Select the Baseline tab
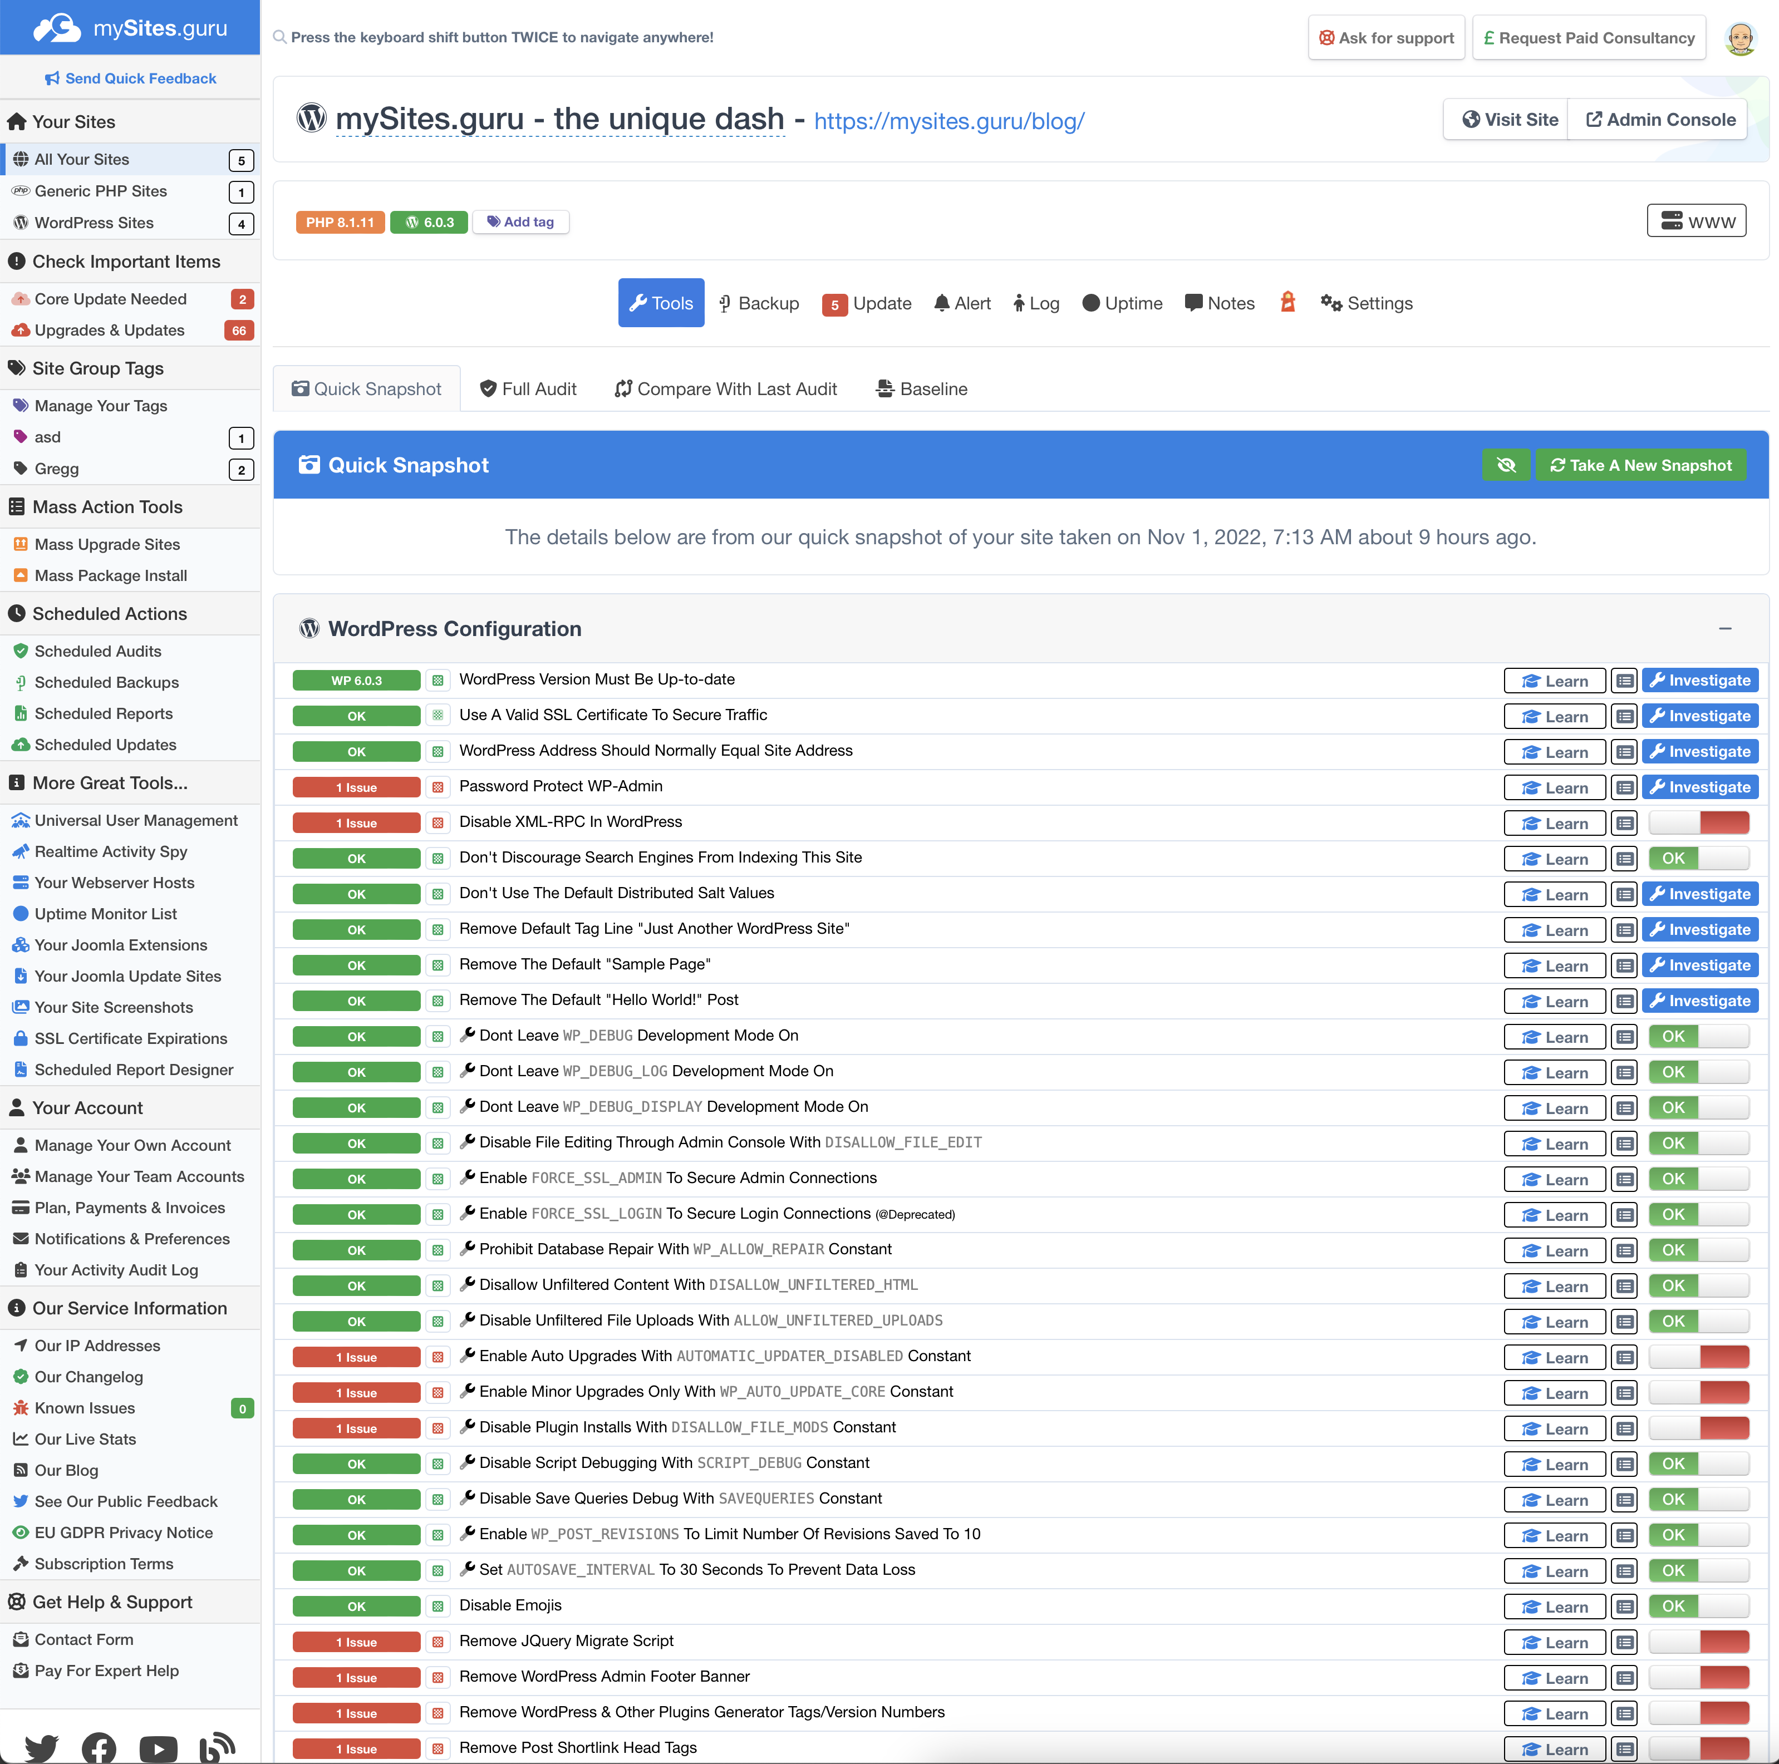The width and height of the screenshot is (1779, 1764). [x=921, y=388]
